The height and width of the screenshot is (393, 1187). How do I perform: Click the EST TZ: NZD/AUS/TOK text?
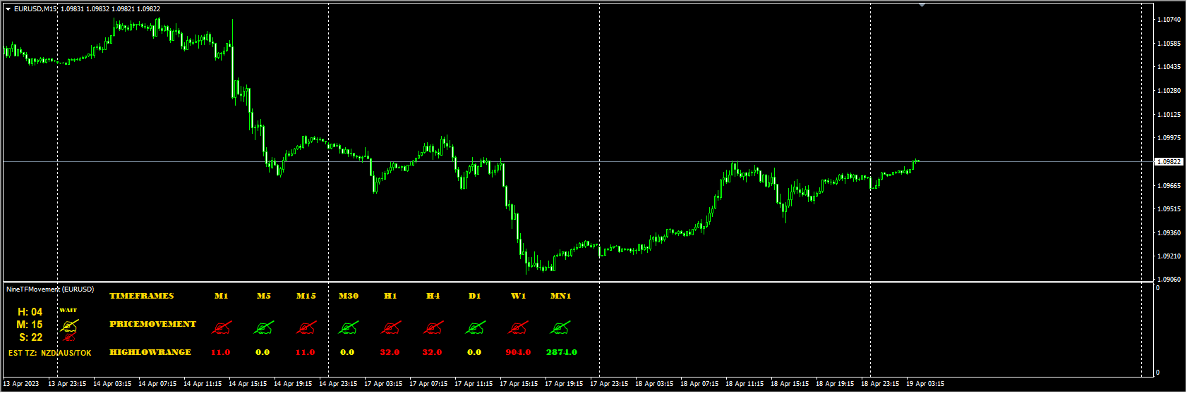49,353
